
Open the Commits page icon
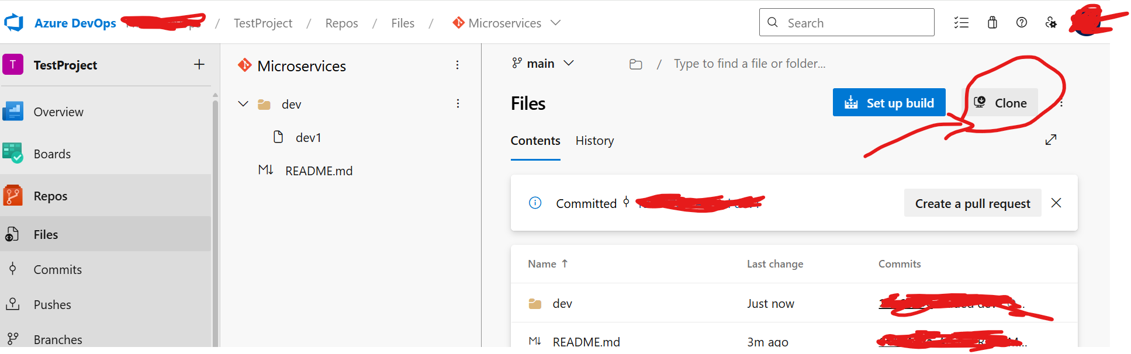[13, 269]
